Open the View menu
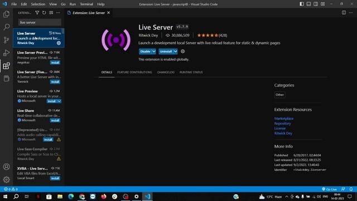Viewport: 357px width, 201px height. coord(53,4)
